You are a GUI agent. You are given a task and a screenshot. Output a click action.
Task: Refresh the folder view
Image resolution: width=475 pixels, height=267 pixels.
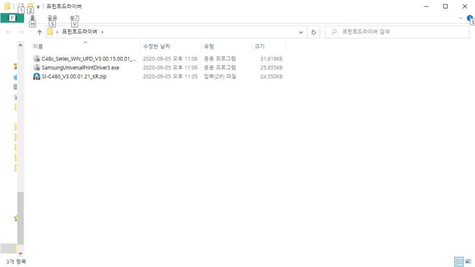tap(314, 32)
